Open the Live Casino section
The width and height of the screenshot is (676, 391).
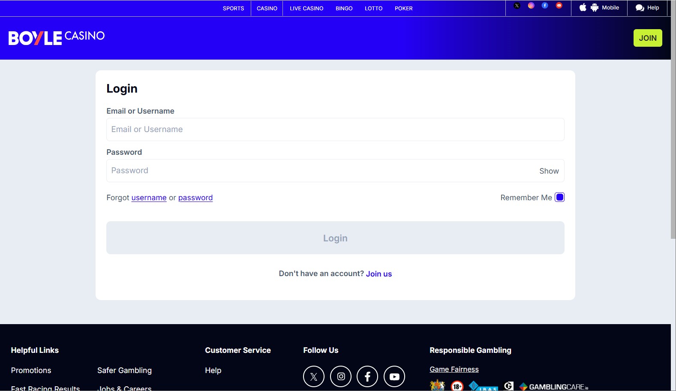[306, 9]
